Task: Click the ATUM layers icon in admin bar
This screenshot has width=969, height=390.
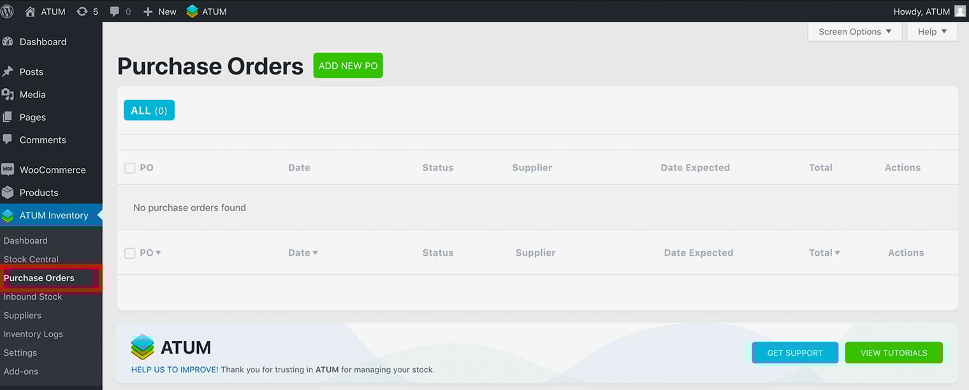Action: coord(193,11)
